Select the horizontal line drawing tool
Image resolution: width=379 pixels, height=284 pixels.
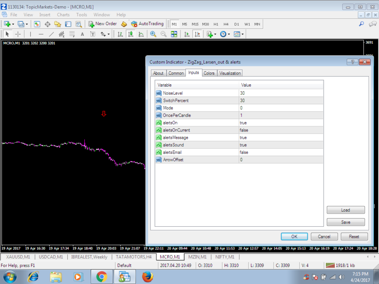[x=41, y=34]
